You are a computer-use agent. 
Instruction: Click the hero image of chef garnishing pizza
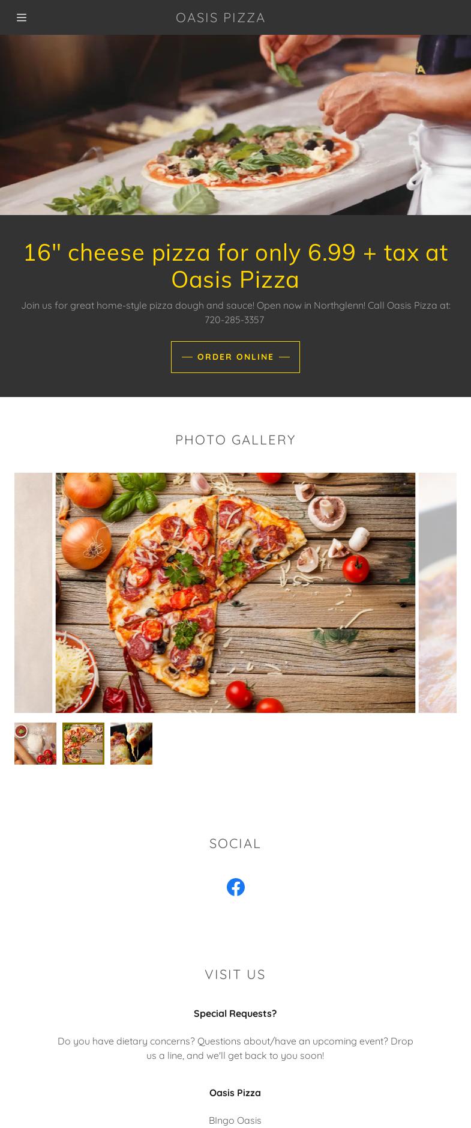[235, 125]
